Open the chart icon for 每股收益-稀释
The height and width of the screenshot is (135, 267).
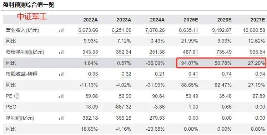pos(61,74)
